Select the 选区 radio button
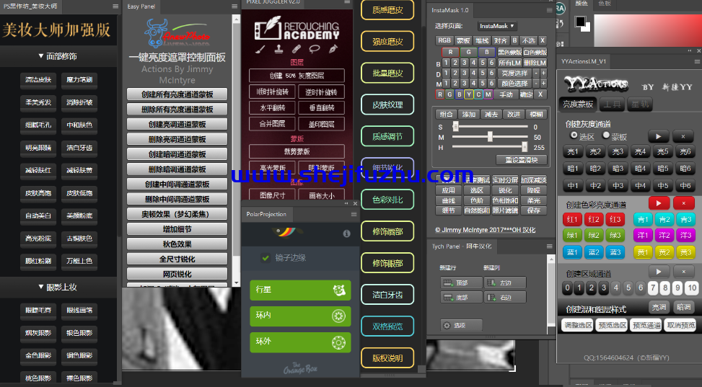The height and width of the screenshot is (387, 702). [574, 135]
